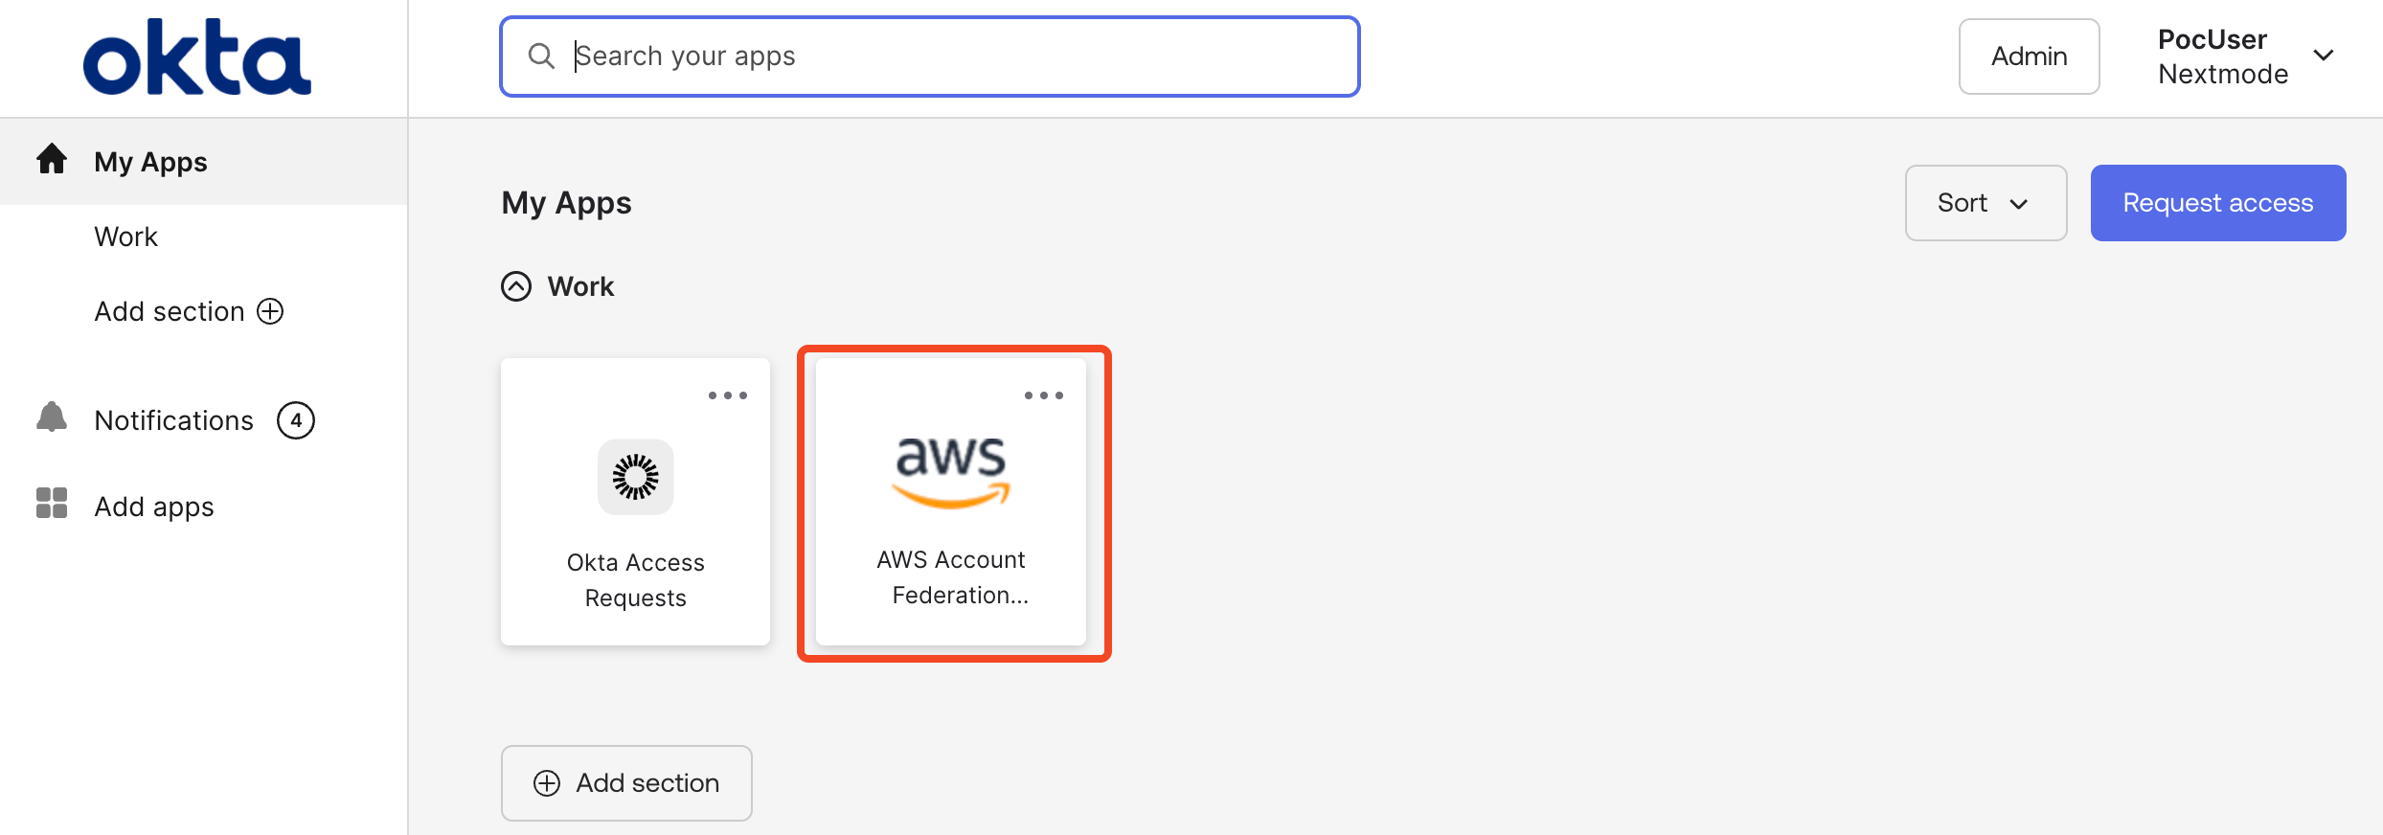Go to My Apps in sidebar
This screenshot has width=2383, height=835.
[150, 161]
